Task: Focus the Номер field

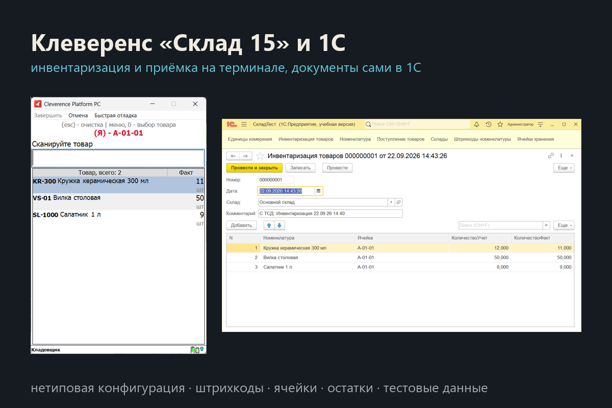Action: point(276,180)
